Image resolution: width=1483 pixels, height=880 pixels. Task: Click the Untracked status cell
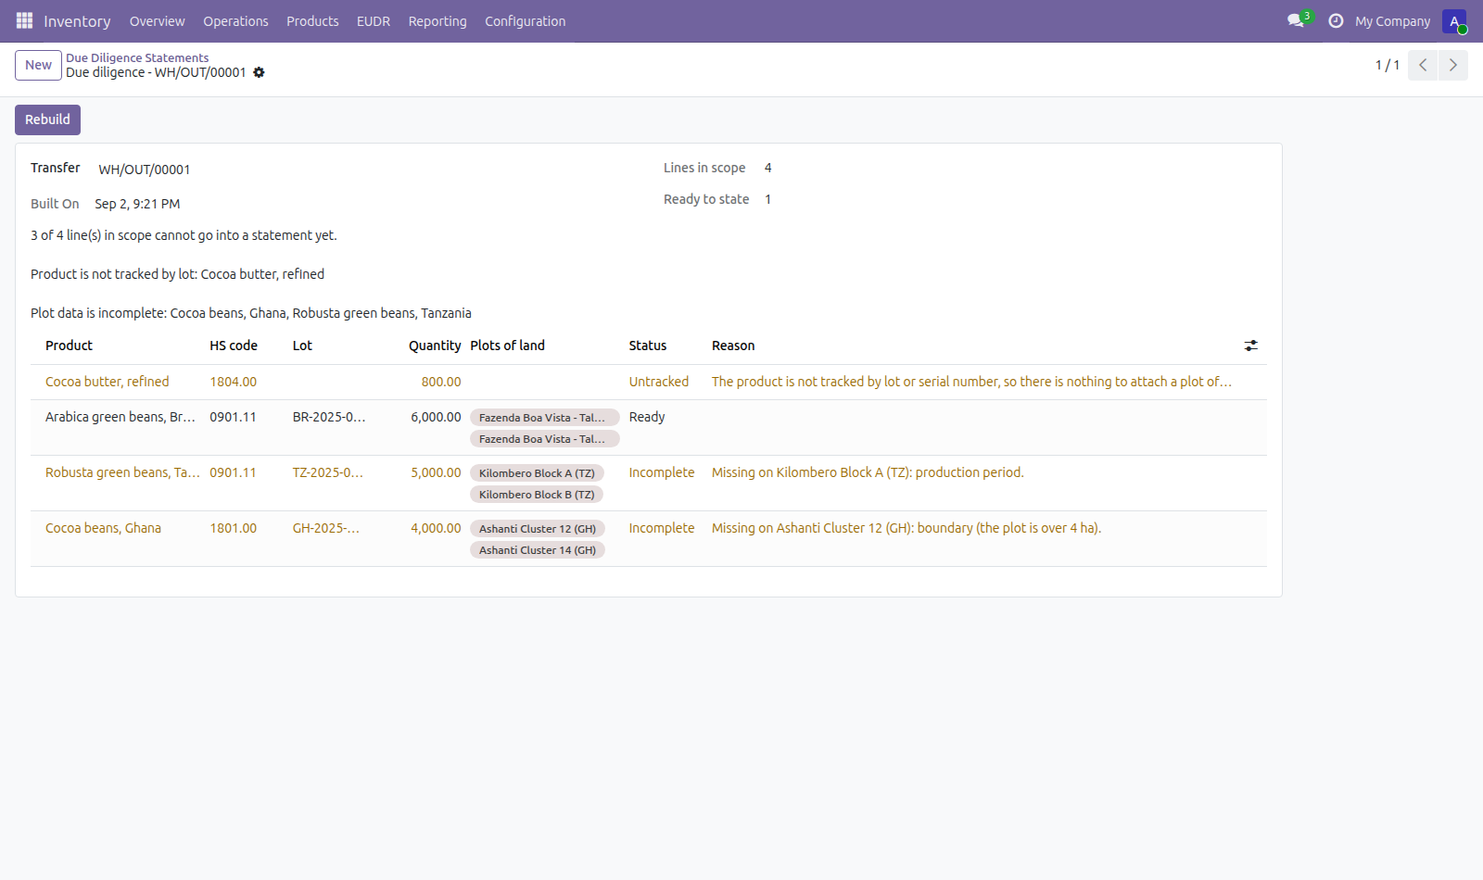[659, 382]
